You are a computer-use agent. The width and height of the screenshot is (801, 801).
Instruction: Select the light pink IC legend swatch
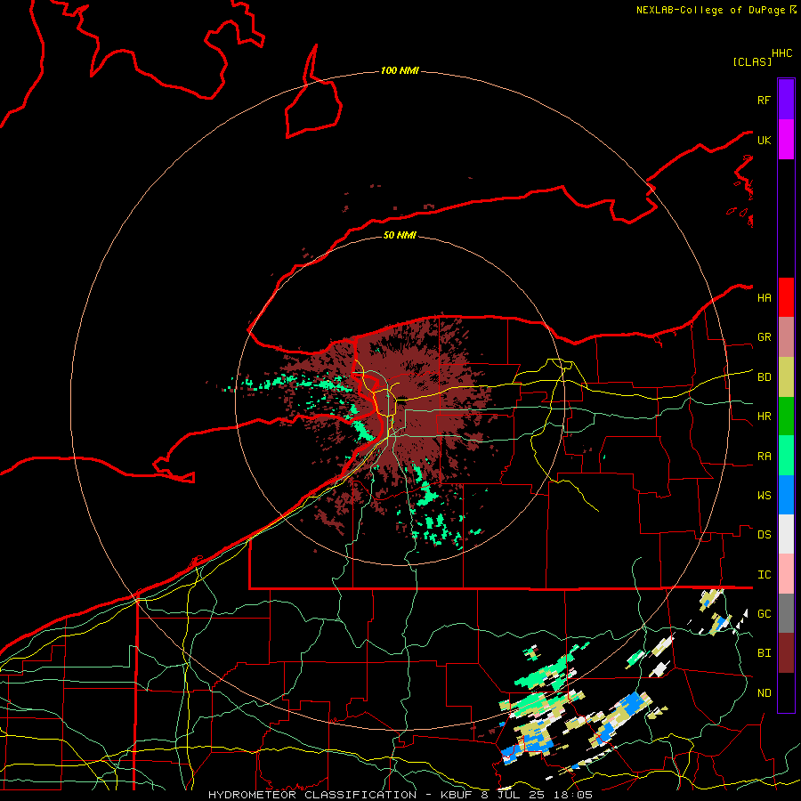786,574
